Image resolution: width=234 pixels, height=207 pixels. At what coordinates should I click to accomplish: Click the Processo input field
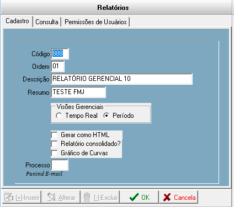(60, 165)
